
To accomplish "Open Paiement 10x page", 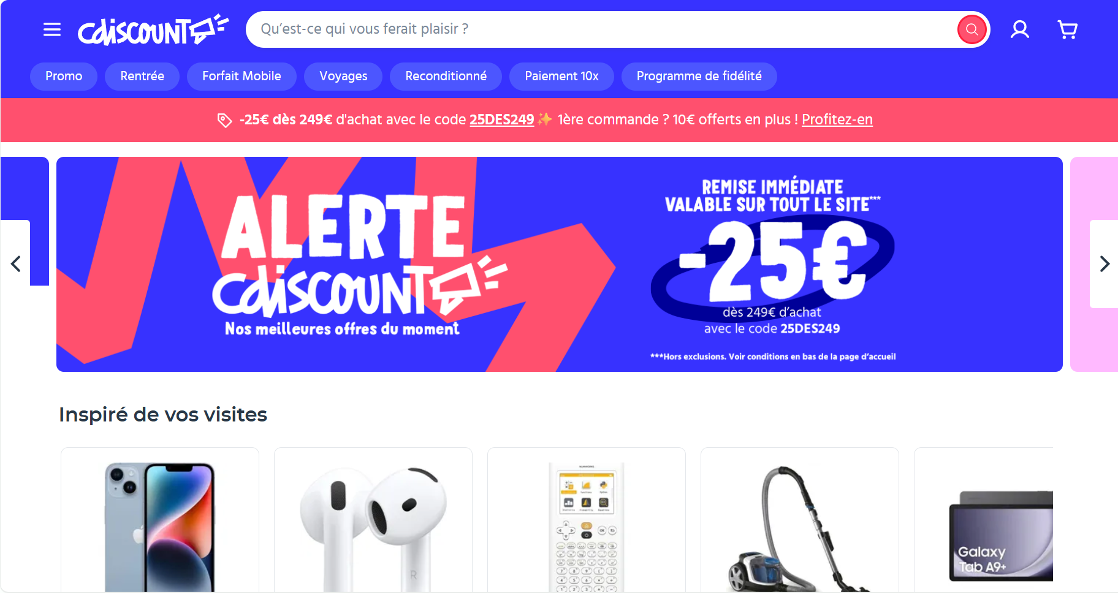I will 561,77.
